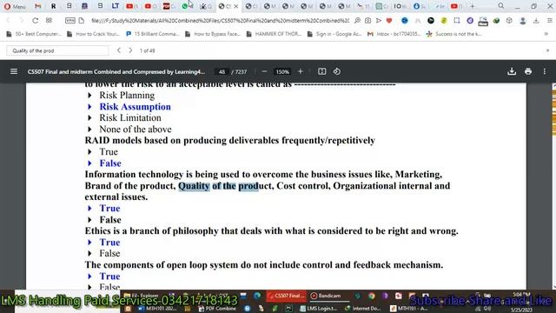Image resolution: width=556 pixels, height=313 pixels.
Task: Go to next find result
Action: point(130,50)
